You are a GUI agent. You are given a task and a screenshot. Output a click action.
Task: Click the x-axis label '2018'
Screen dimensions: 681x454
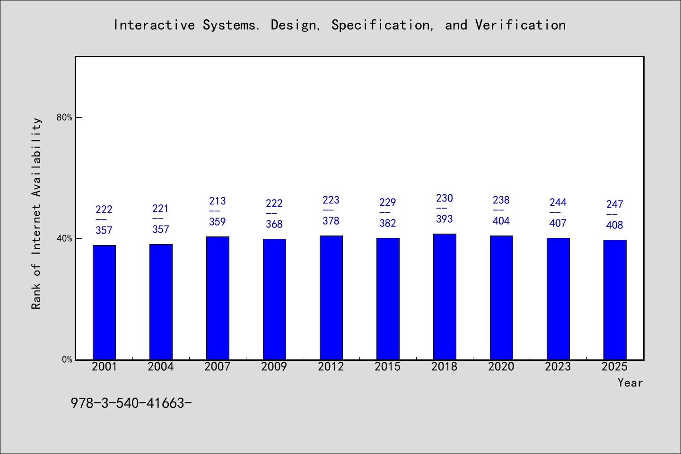click(x=445, y=367)
